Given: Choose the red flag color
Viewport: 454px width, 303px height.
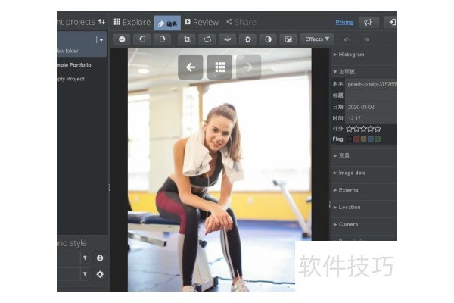Looking at the screenshot, I should (356, 139).
